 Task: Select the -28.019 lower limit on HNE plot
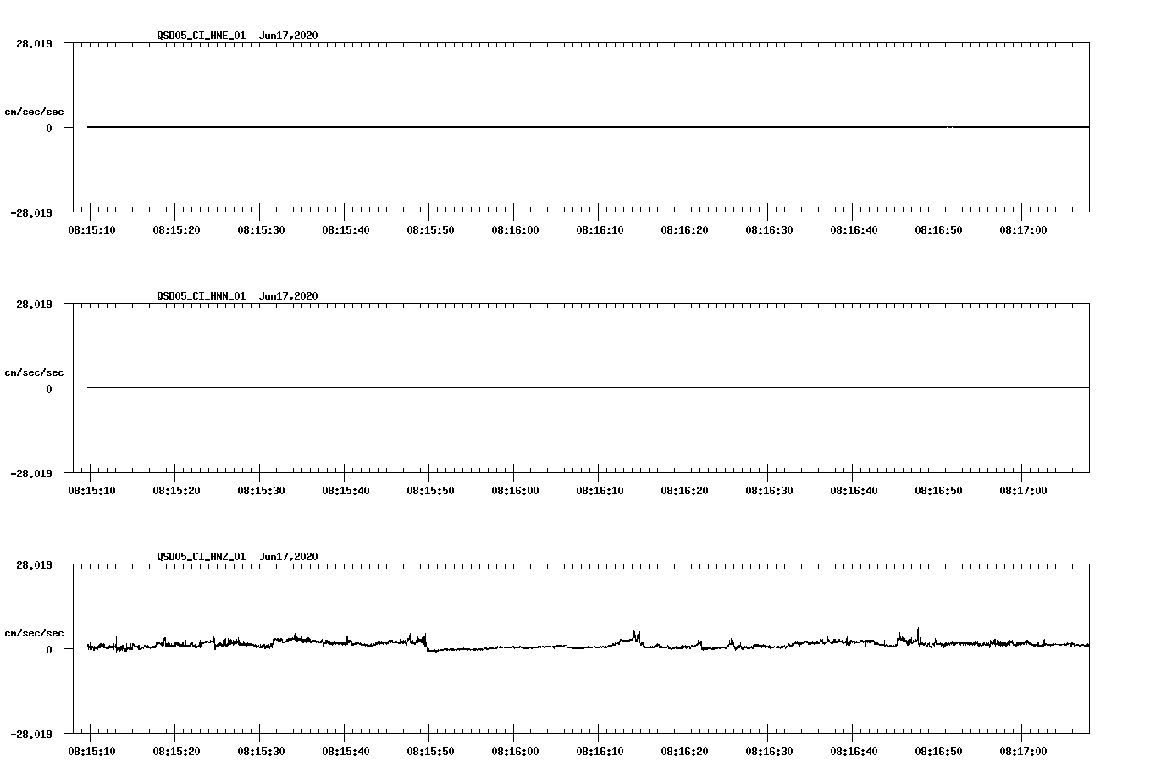[x=31, y=212]
